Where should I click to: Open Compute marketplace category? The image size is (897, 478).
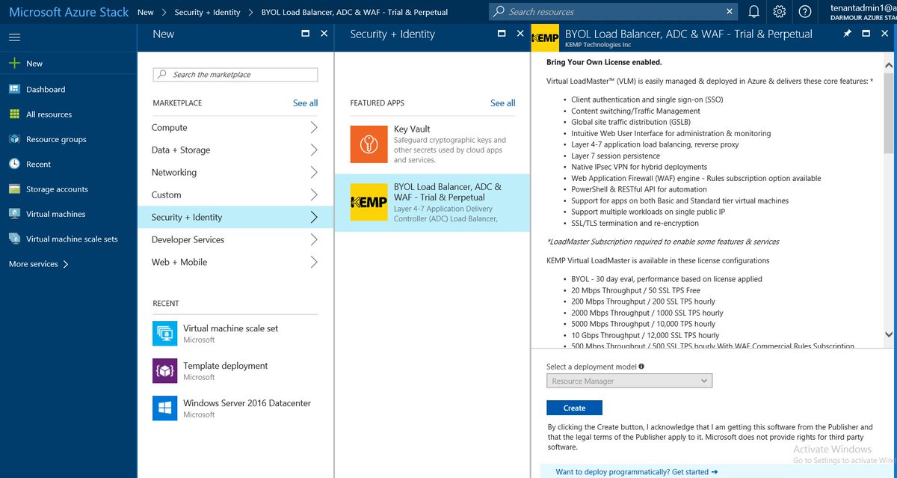(x=235, y=128)
